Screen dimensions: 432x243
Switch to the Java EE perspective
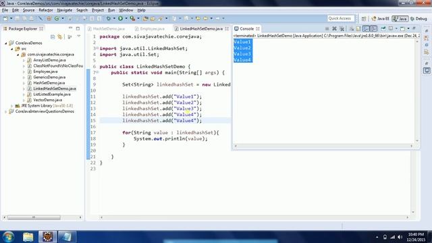[380, 18]
